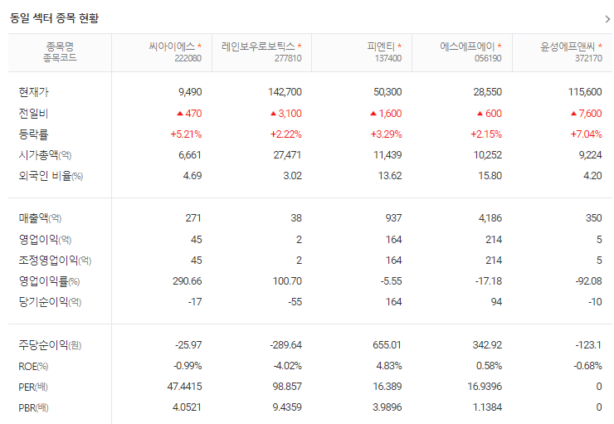The width and height of the screenshot is (614, 424).
Task: Click the +2.22% change rate
Action: coord(286,134)
